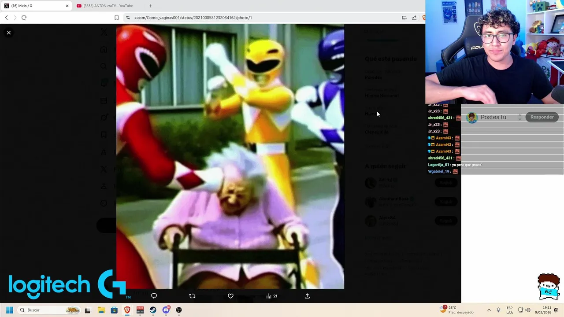Click the Buscar taskbar search box
The height and width of the screenshot is (317, 564).
(x=50, y=310)
